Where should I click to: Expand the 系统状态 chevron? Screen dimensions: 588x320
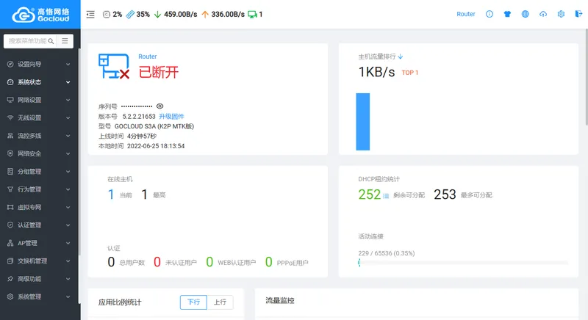pyautogui.click(x=68, y=82)
